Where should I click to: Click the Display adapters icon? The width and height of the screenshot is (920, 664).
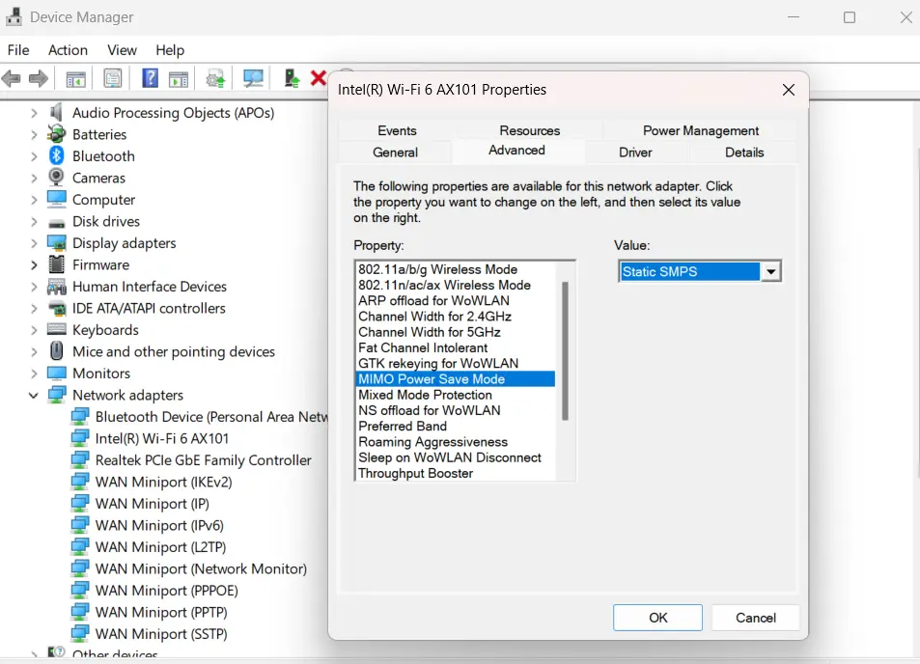pyautogui.click(x=56, y=242)
